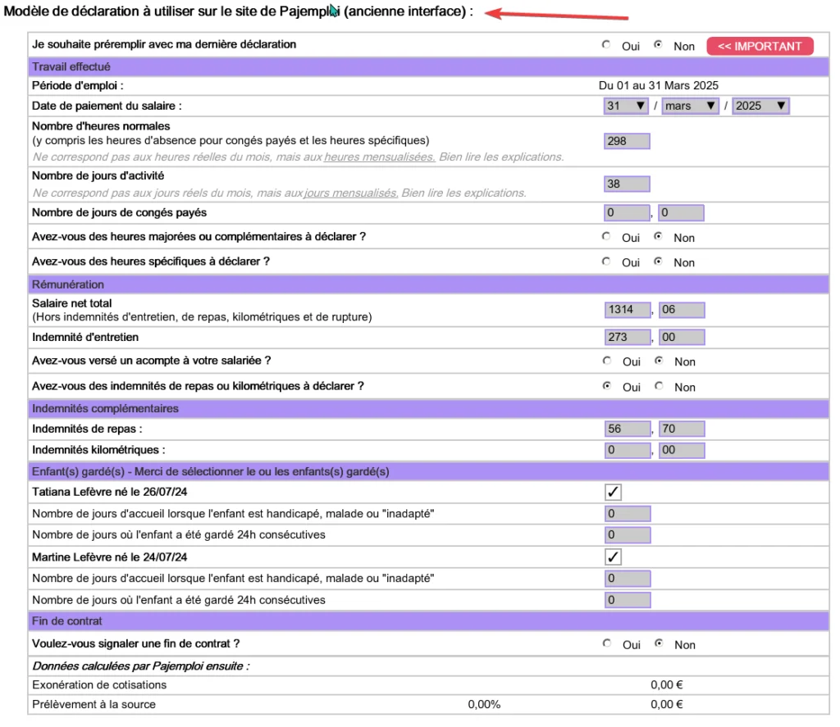Select Non for indemnités de repas ou kilométriques
This screenshot has width=840, height=727.
(x=659, y=386)
